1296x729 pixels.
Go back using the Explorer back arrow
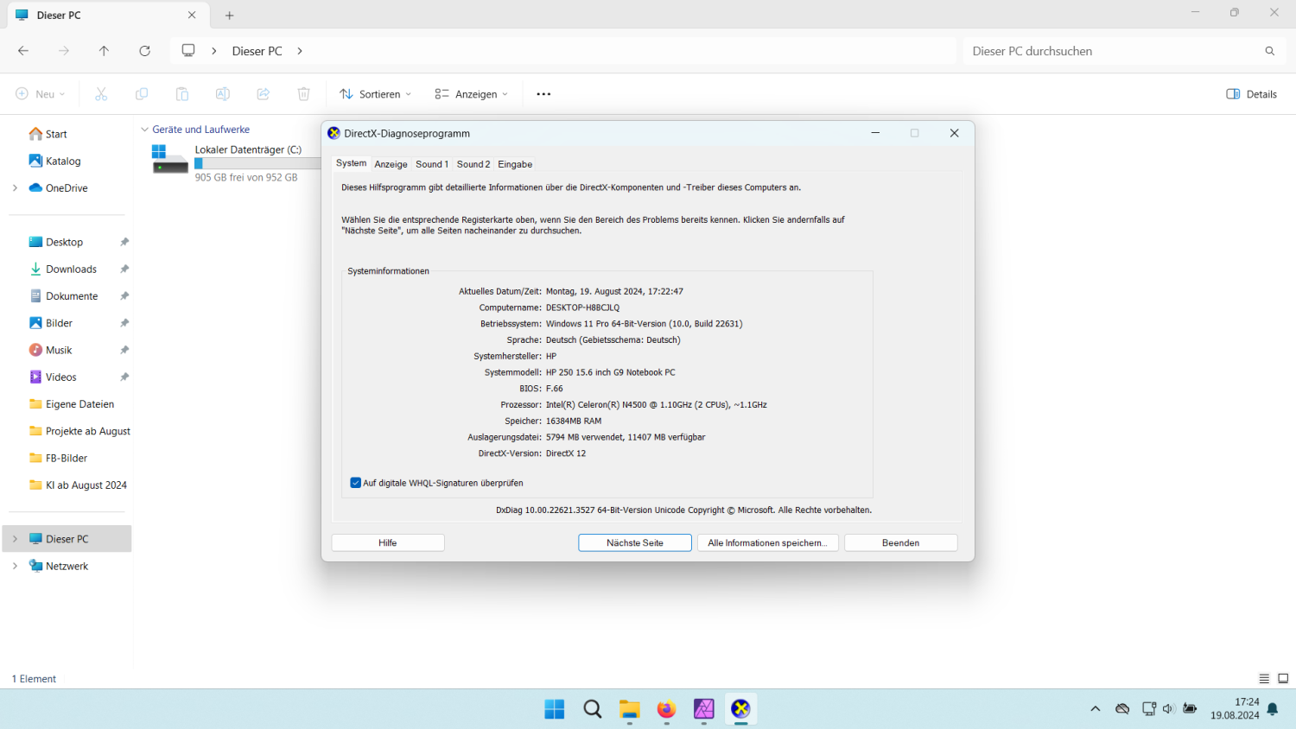point(23,51)
